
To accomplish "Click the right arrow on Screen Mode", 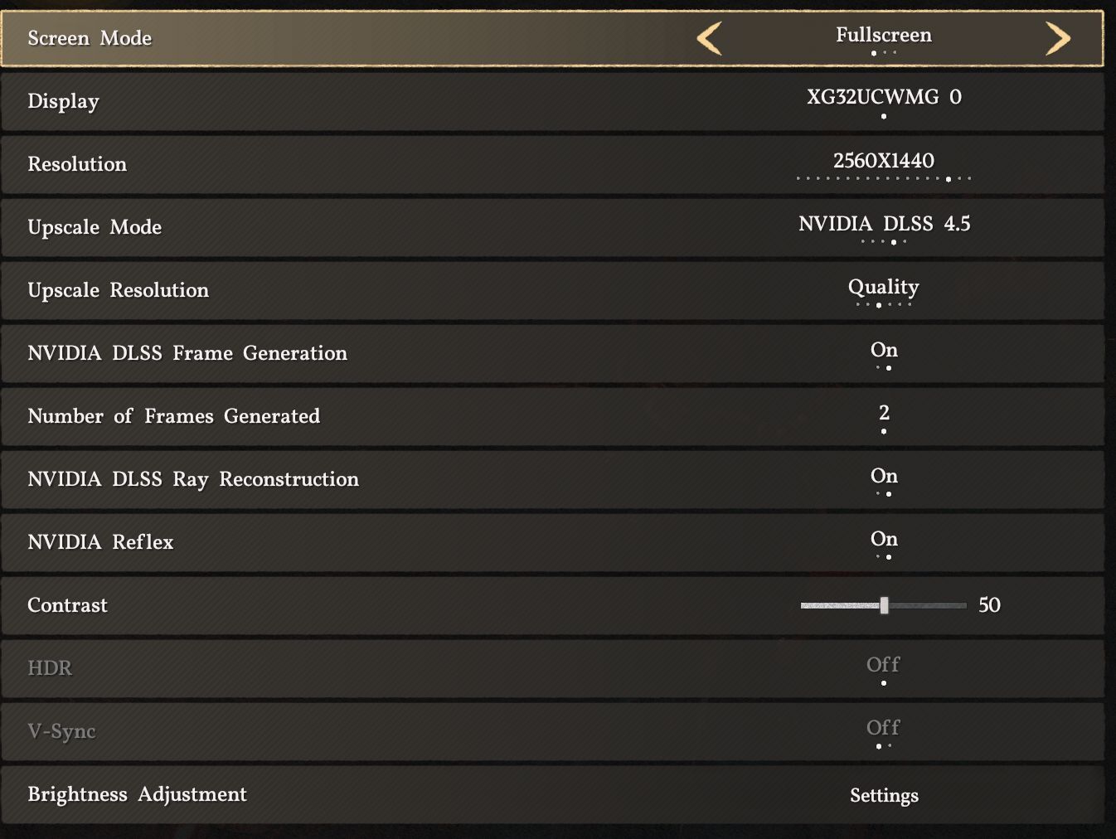I will coord(1058,38).
